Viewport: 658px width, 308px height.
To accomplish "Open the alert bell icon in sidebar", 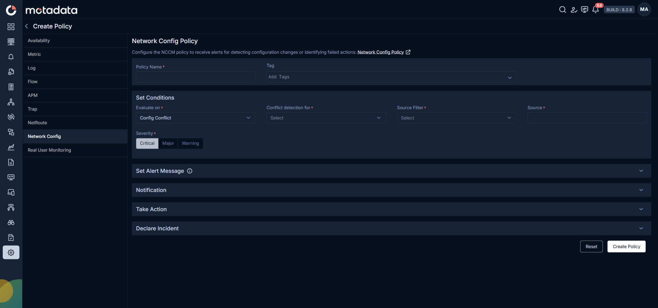I will [11, 57].
